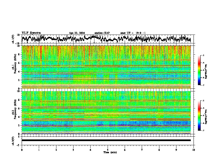The width and height of the screenshot is (218, 168).
Task: Click the ch.1 voltage waveform trace
Action: coord(106,39)
